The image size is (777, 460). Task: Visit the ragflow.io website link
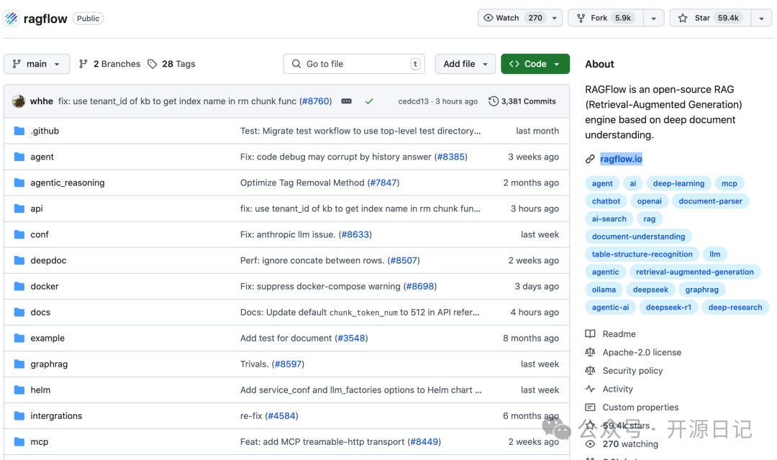621,159
